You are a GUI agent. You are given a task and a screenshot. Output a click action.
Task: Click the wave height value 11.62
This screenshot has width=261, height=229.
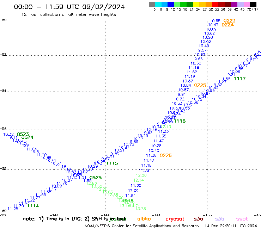click(x=192, y=72)
